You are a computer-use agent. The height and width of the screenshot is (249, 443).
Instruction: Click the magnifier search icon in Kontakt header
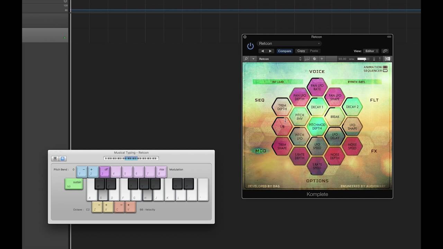click(x=246, y=59)
